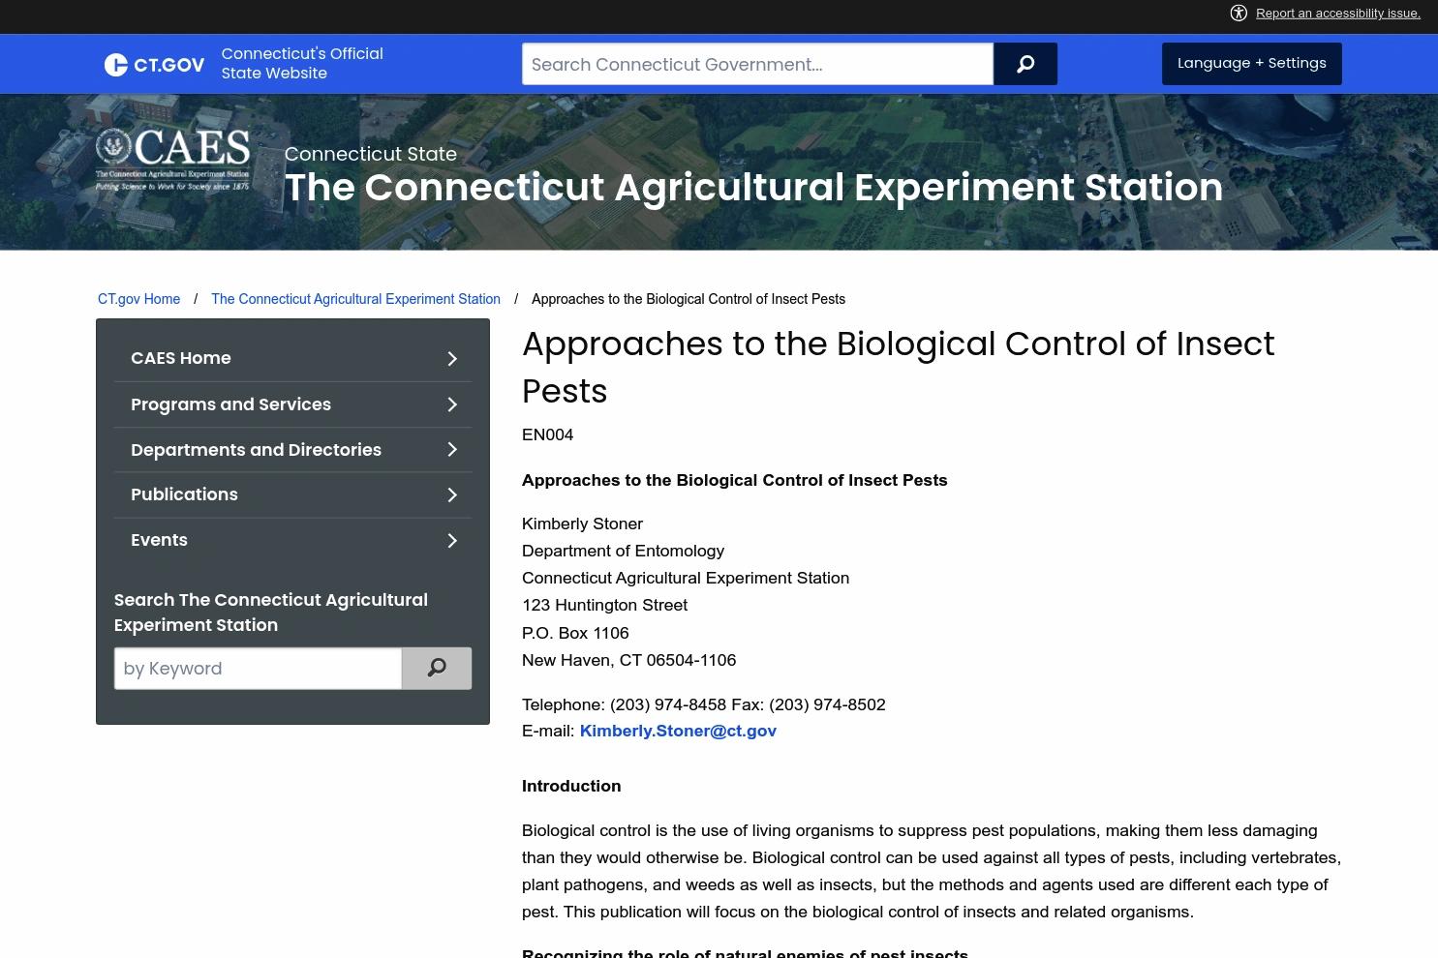Image resolution: width=1438 pixels, height=958 pixels.
Task: Expand the CAES Home chevron
Action: coord(452,359)
